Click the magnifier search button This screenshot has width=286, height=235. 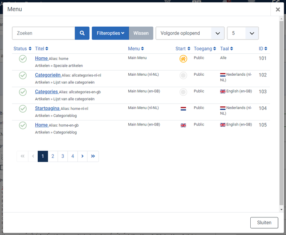[x=82, y=33]
